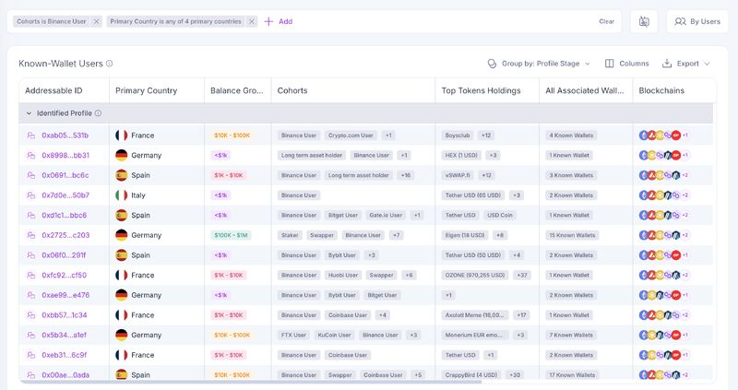Open address 0x2725...c203
The height and width of the screenshot is (390, 738).
point(65,235)
